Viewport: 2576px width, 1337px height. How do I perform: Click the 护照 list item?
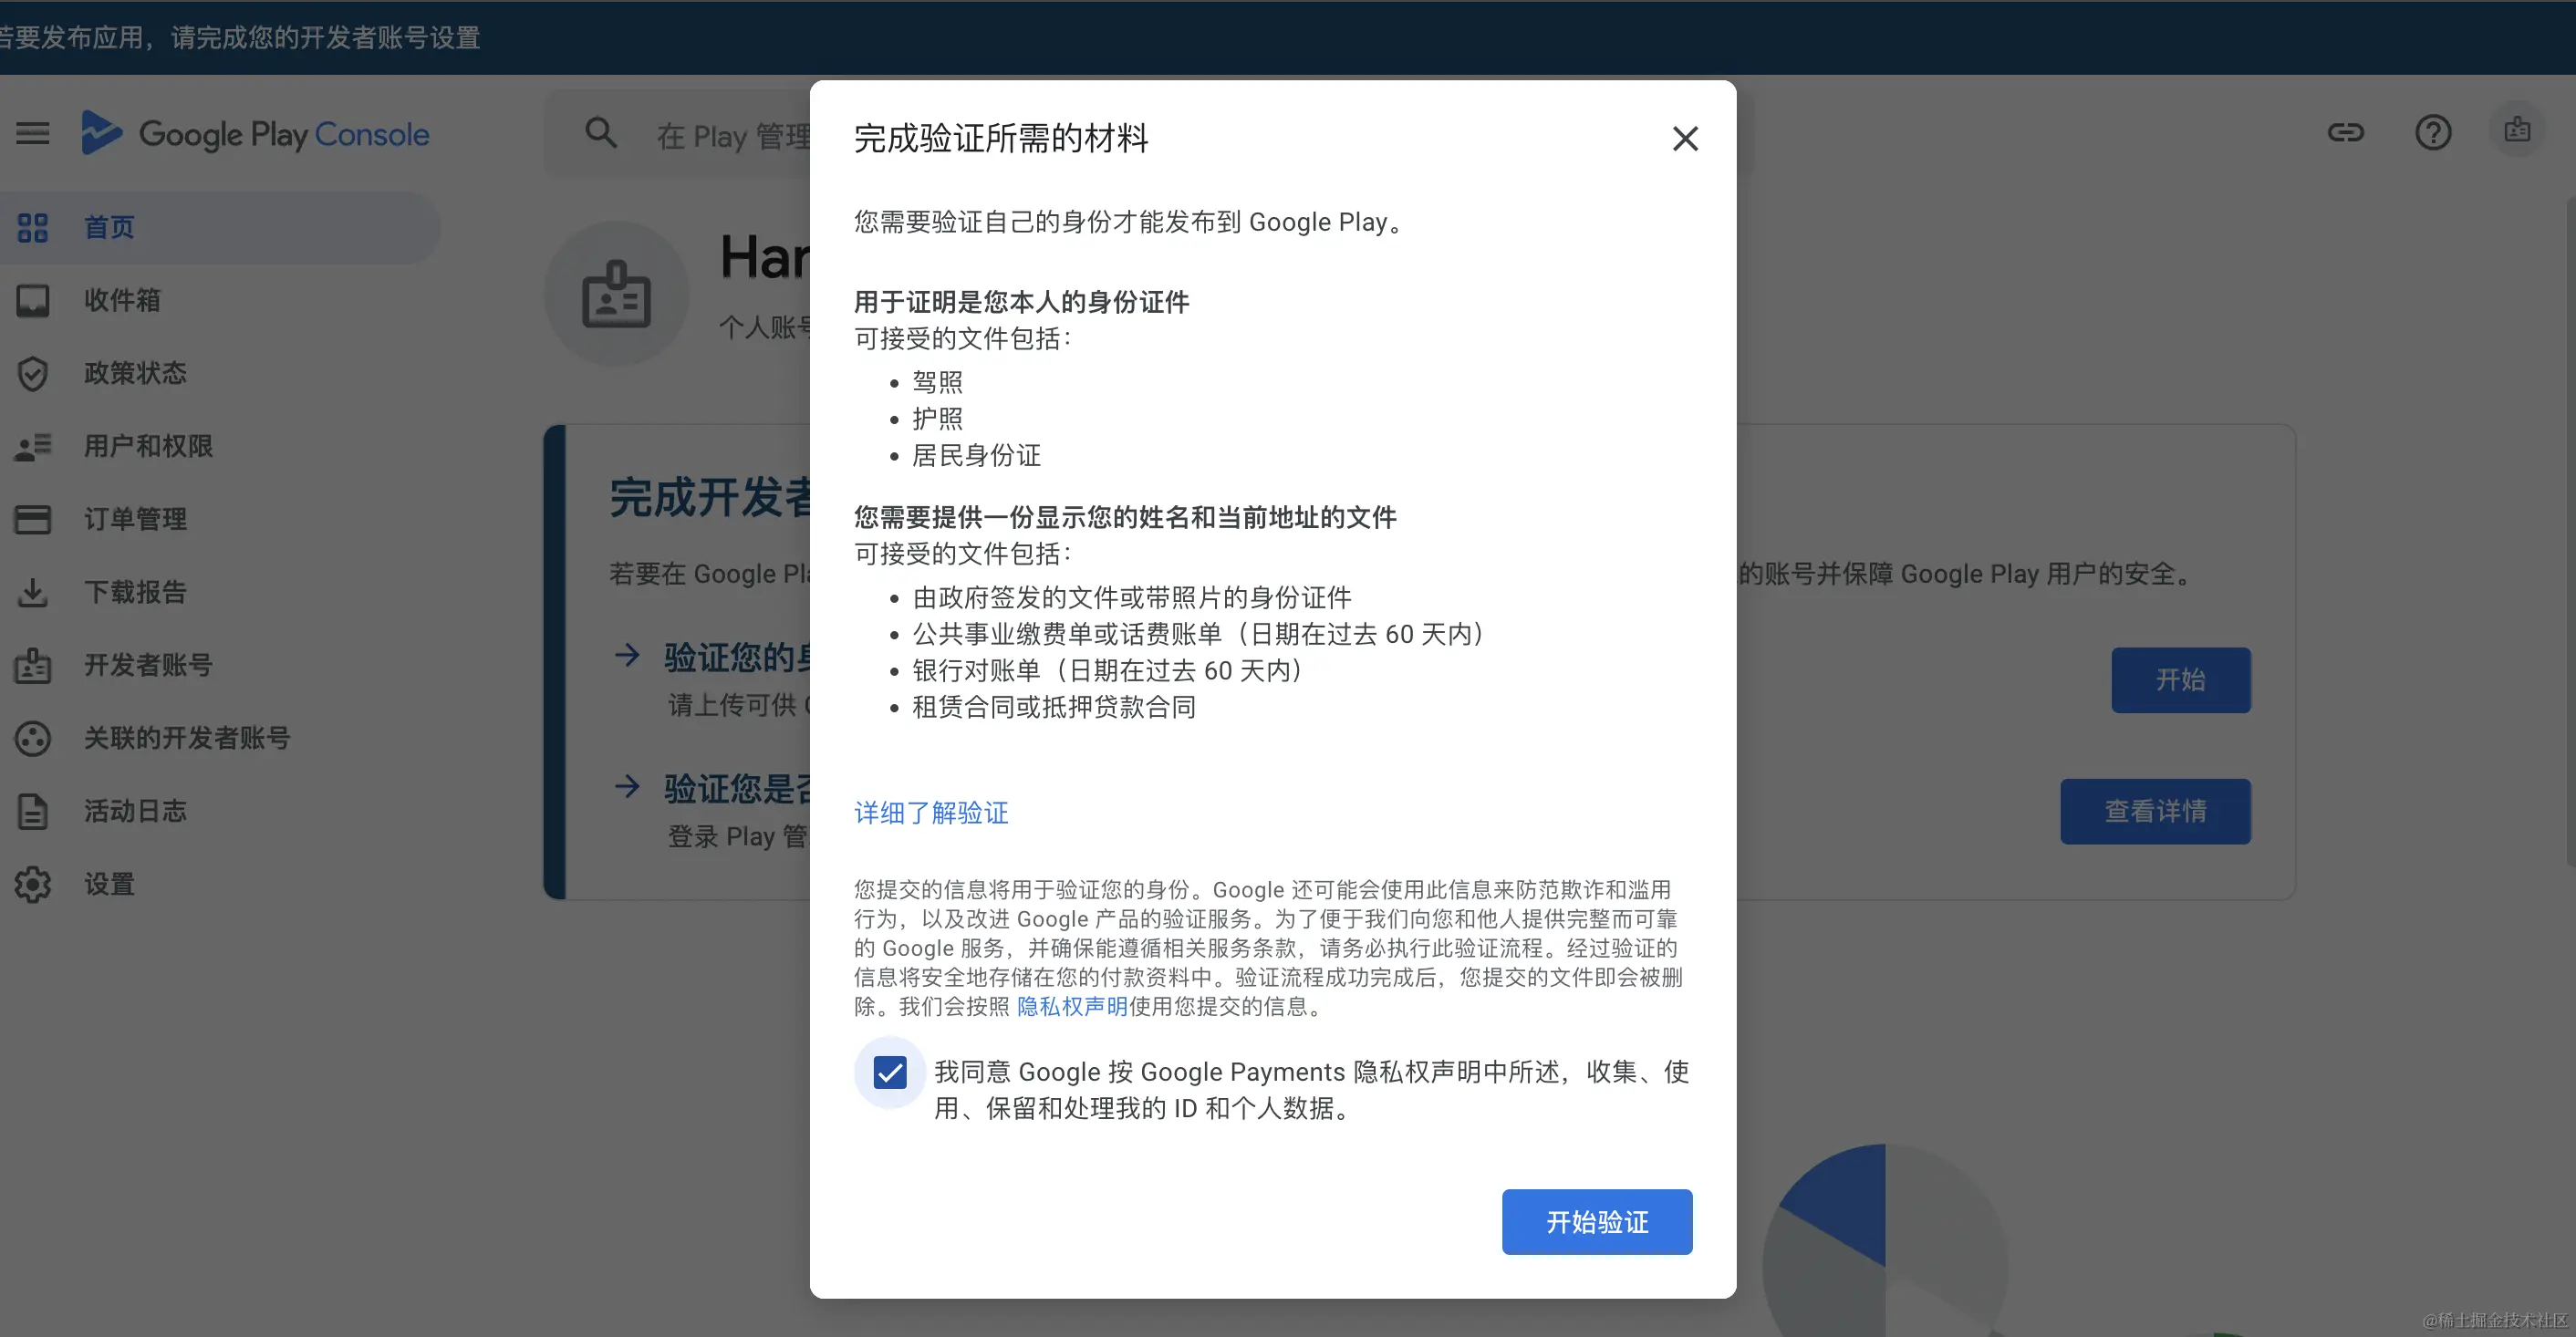[x=937, y=418]
